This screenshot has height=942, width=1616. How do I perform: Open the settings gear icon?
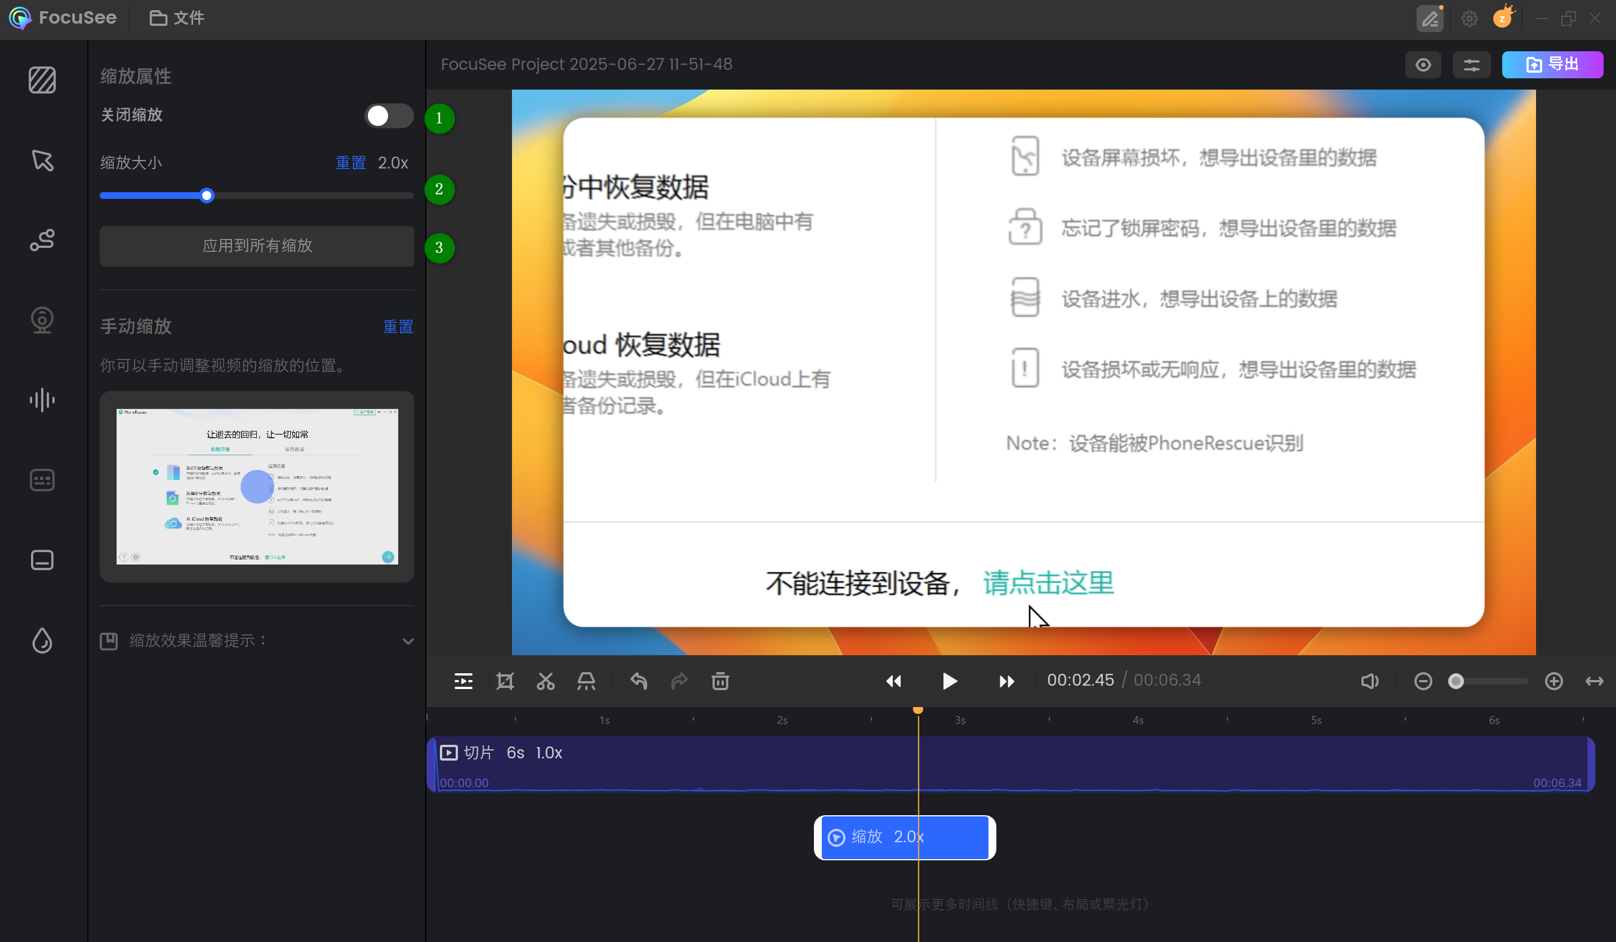click(x=1469, y=19)
